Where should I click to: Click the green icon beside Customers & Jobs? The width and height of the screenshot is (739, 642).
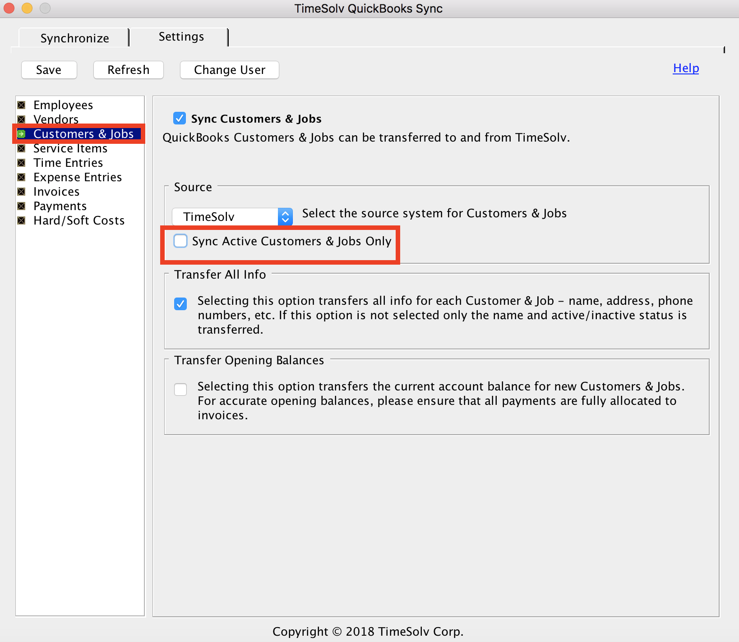[21, 134]
